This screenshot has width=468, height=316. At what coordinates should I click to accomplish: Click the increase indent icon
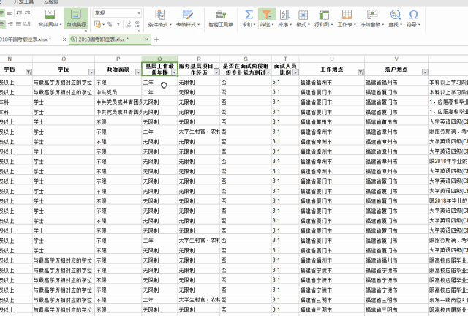click(x=28, y=13)
